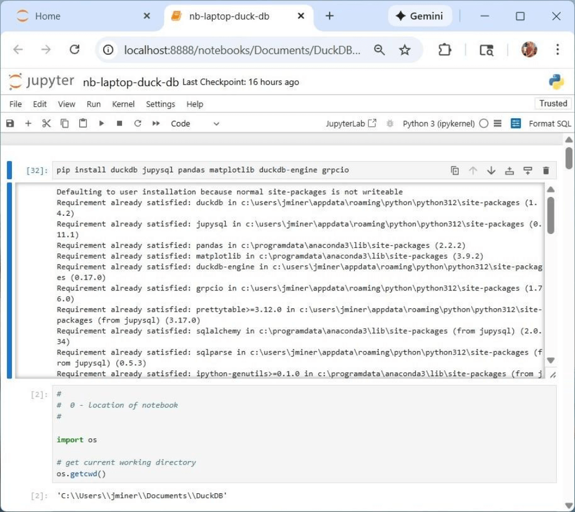Screen dimensions: 575x512
Task: Click the localhost:8888 address bar
Action: point(242,50)
